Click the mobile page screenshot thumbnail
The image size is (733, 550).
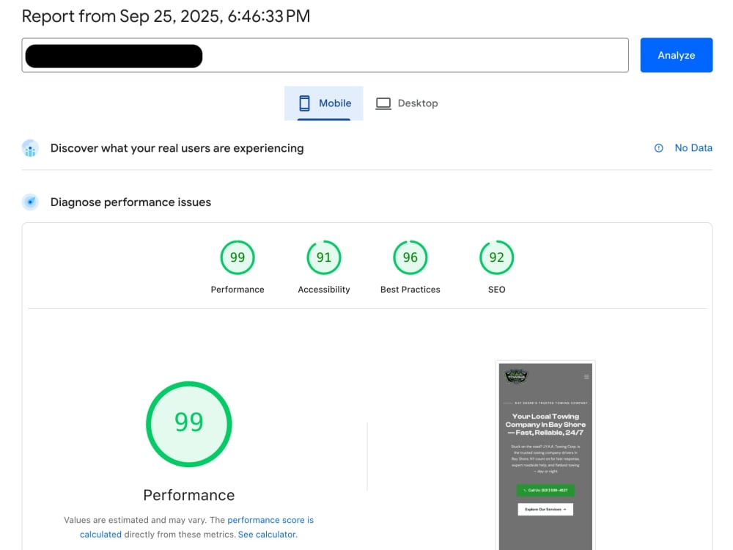tap(545, 456)
